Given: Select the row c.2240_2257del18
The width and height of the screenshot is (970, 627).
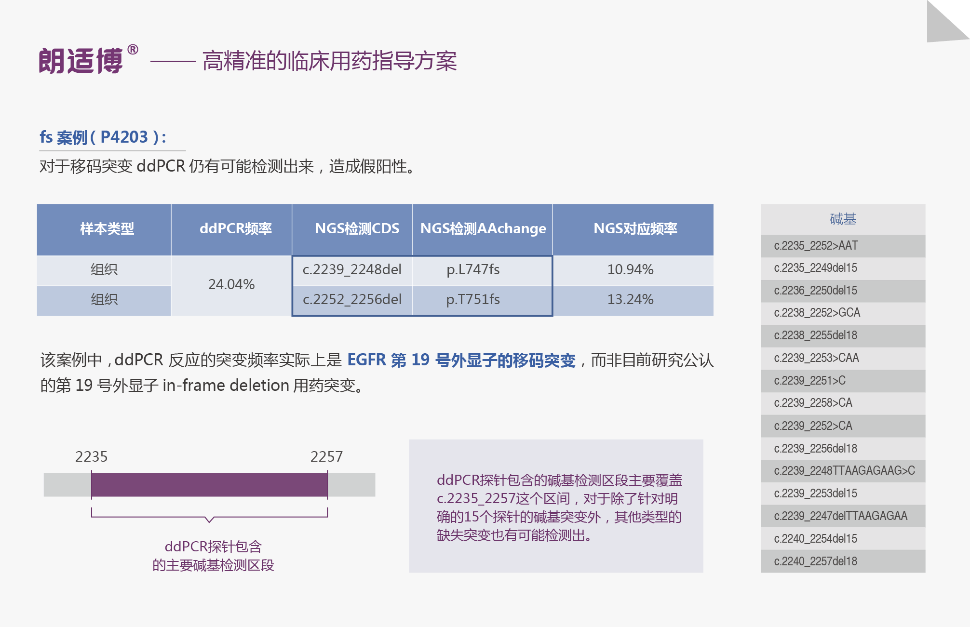Looking at the screenshot, I should click(843, 561).
